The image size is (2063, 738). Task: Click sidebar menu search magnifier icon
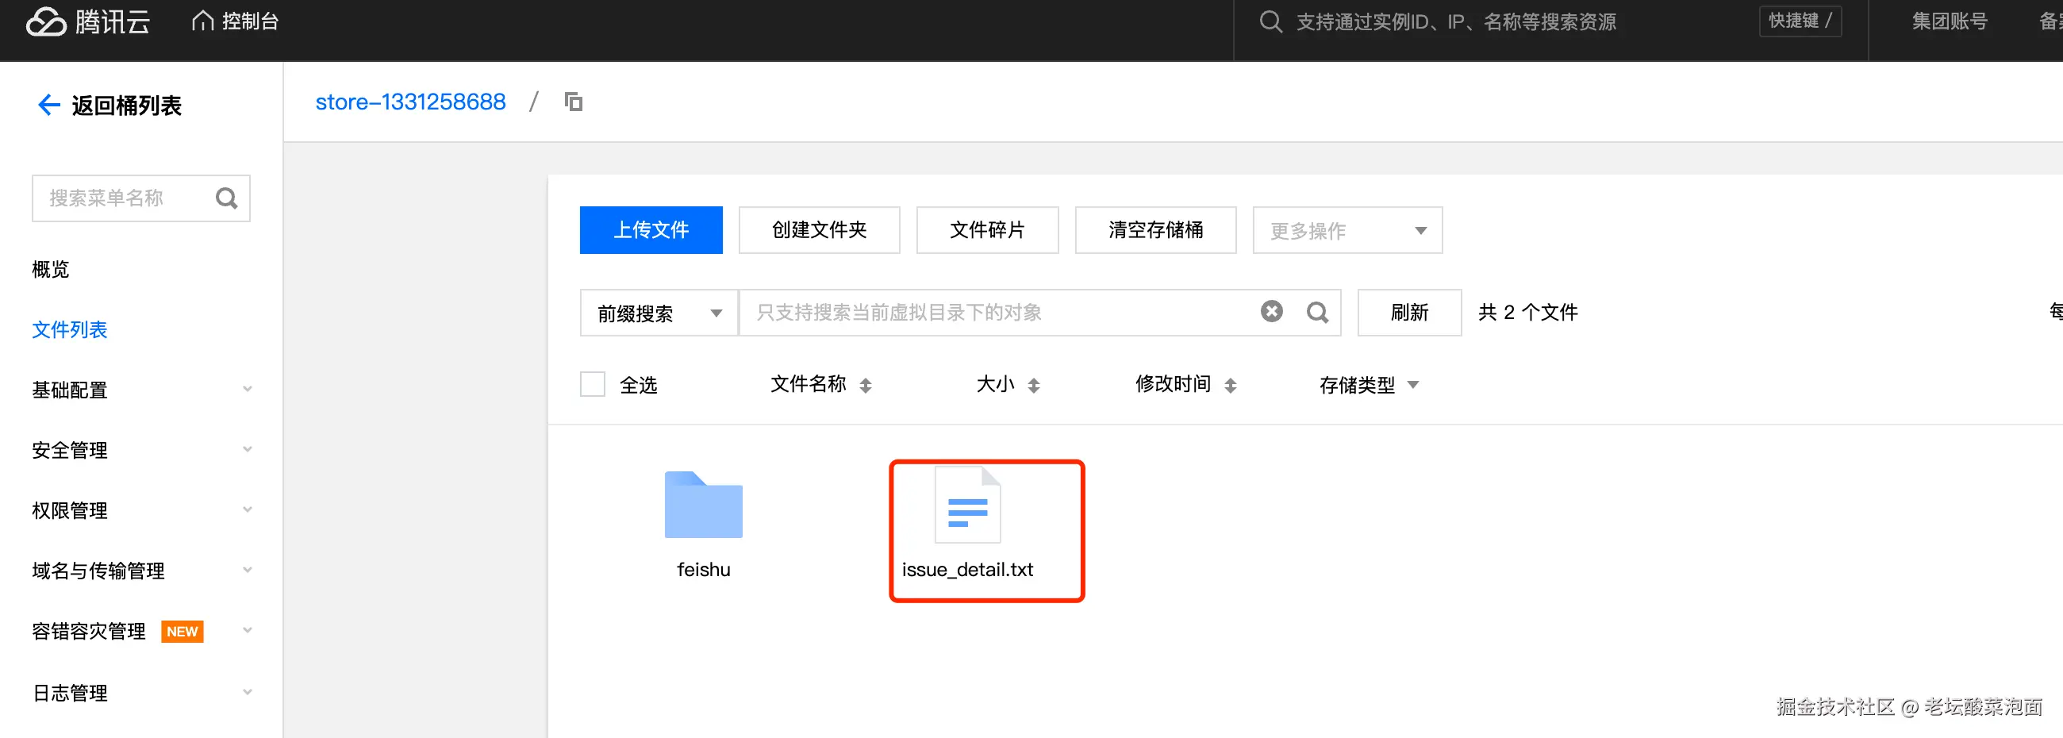tap(227, 198)
